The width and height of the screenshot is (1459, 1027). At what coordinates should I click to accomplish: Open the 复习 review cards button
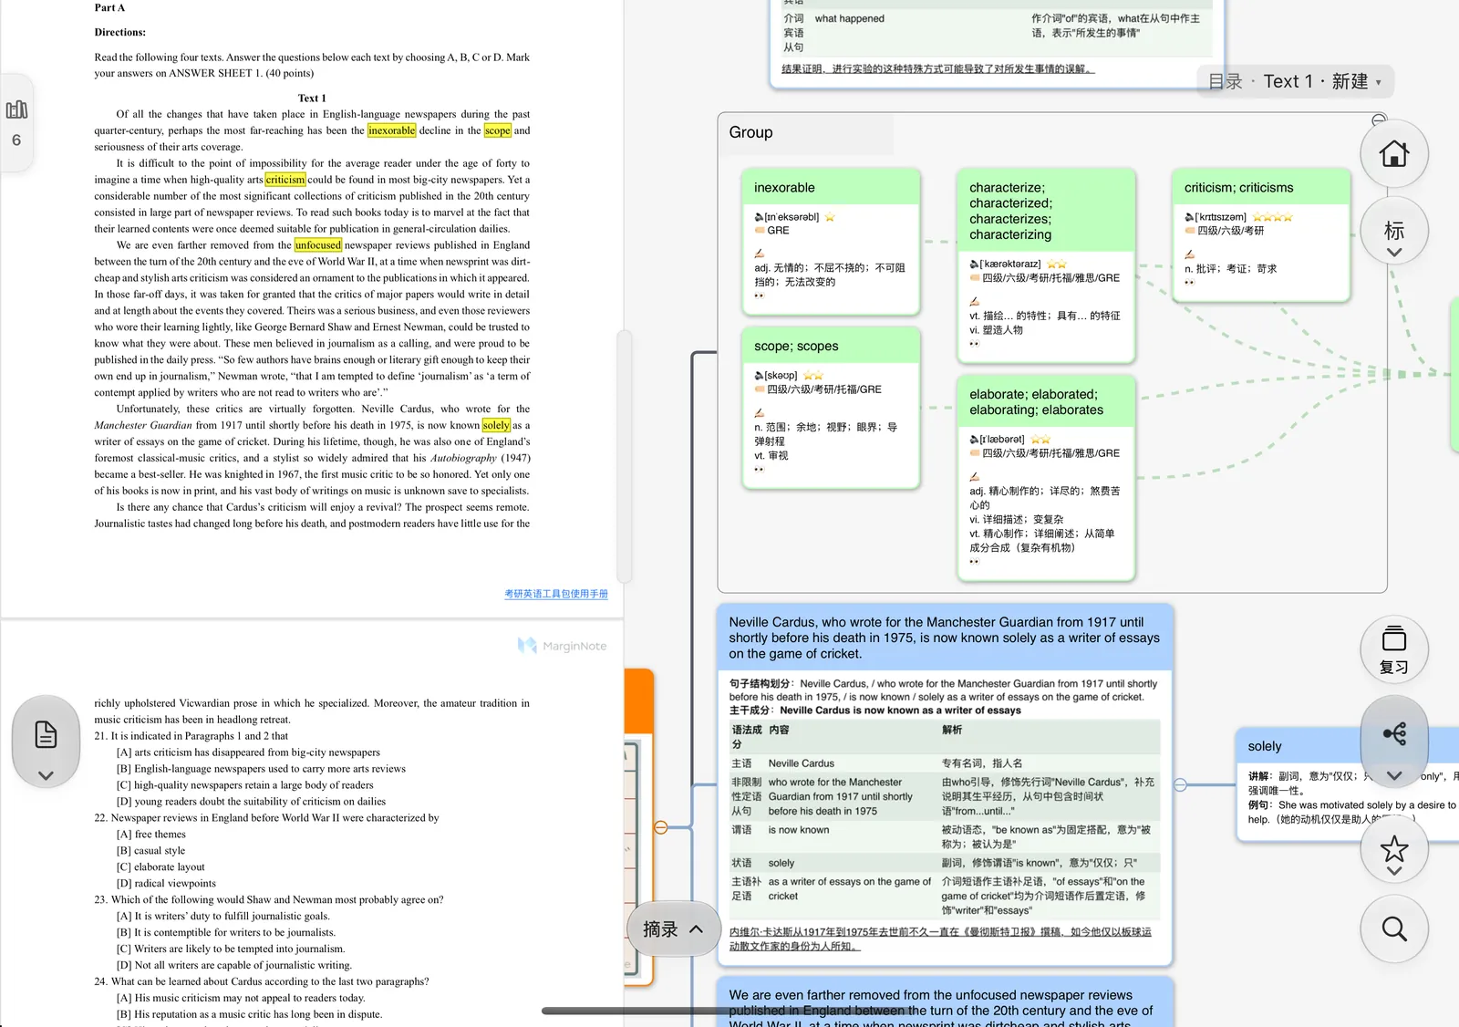coord(1393,648)
